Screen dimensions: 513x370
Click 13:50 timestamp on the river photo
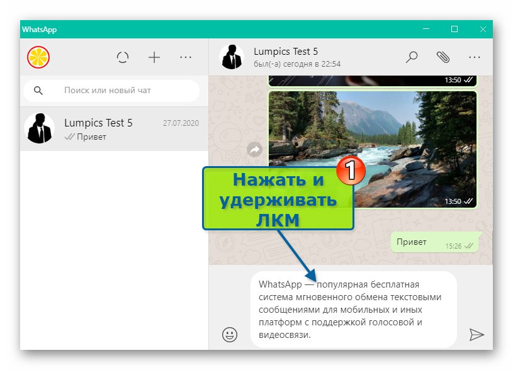click(453, 201)
